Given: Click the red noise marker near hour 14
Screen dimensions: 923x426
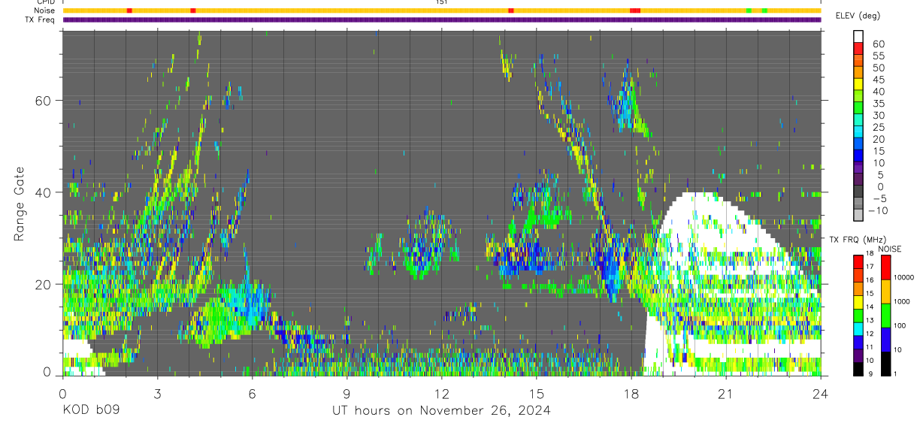Looking at the screenshot, I should (x=511, y=11).
